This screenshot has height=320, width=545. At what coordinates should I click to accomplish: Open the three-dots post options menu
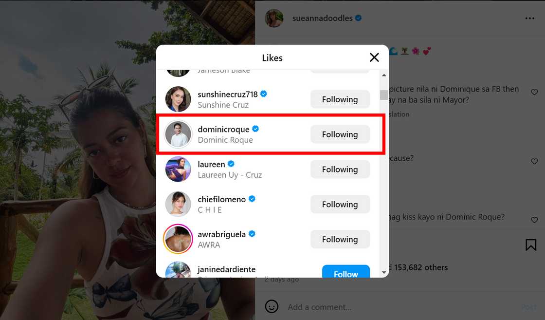[x=529, y=19]
